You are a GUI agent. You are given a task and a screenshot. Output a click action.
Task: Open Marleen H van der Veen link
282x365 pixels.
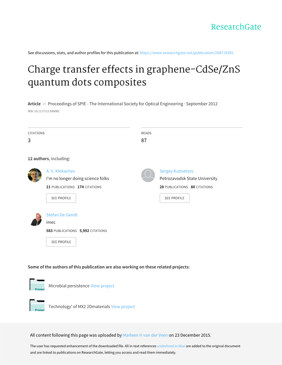click(x=145, y=335)
